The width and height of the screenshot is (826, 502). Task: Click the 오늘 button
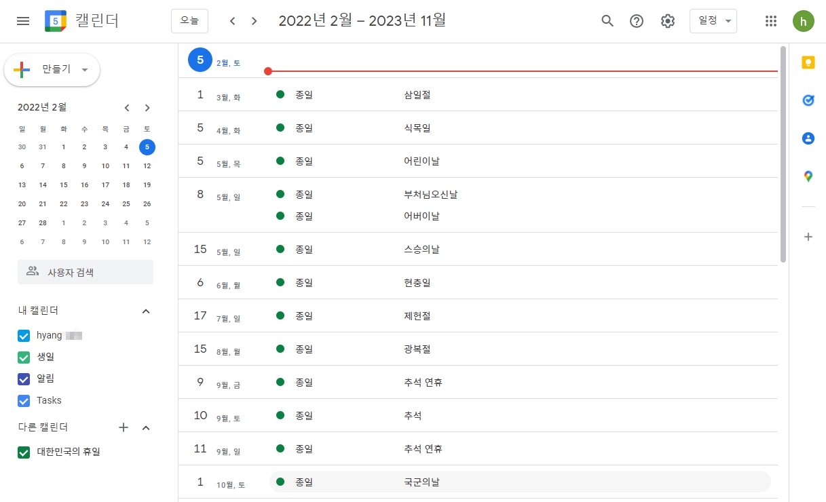(x=189, y=21)
